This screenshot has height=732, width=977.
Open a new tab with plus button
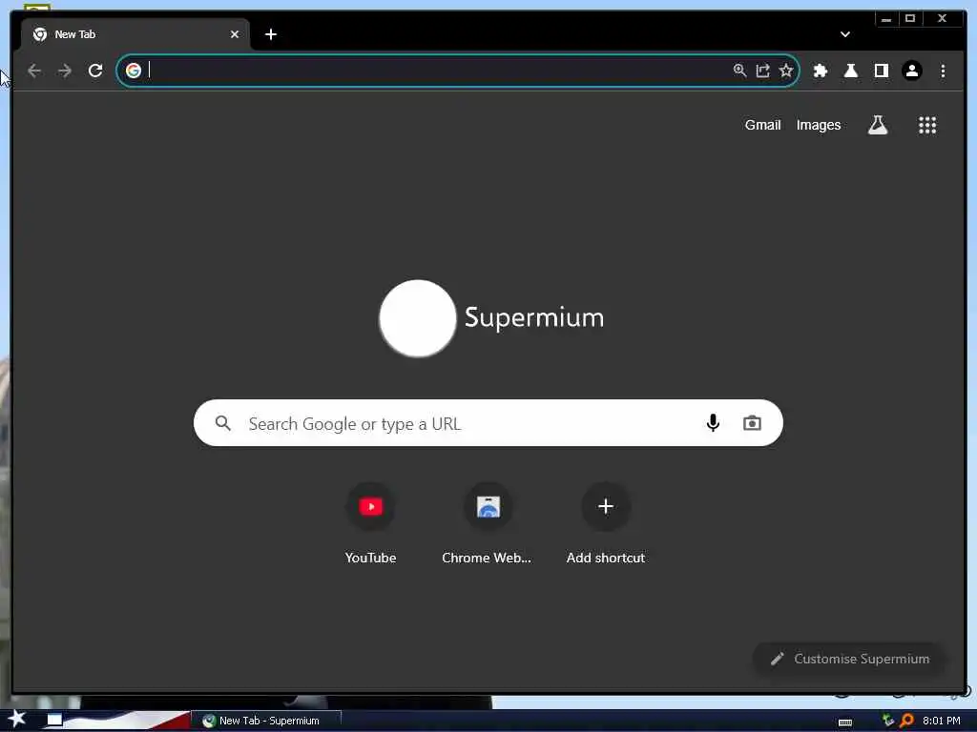coord(270,34)
